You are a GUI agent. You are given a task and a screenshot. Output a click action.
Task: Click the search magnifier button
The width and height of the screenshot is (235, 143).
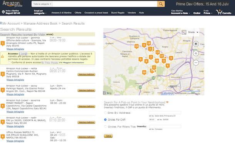161,4
